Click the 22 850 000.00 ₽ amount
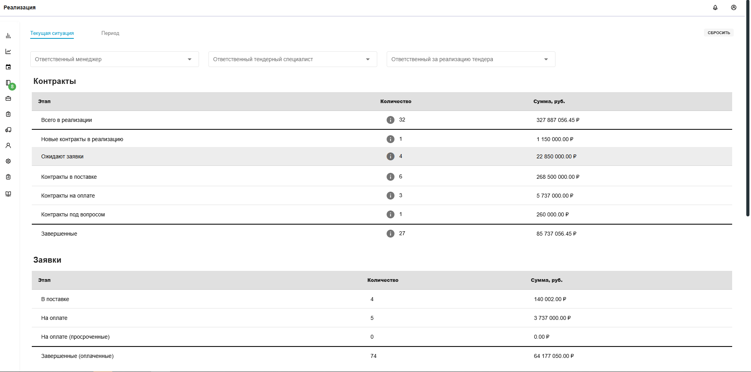Screen dimensions: 751x372 coord(556,156)
